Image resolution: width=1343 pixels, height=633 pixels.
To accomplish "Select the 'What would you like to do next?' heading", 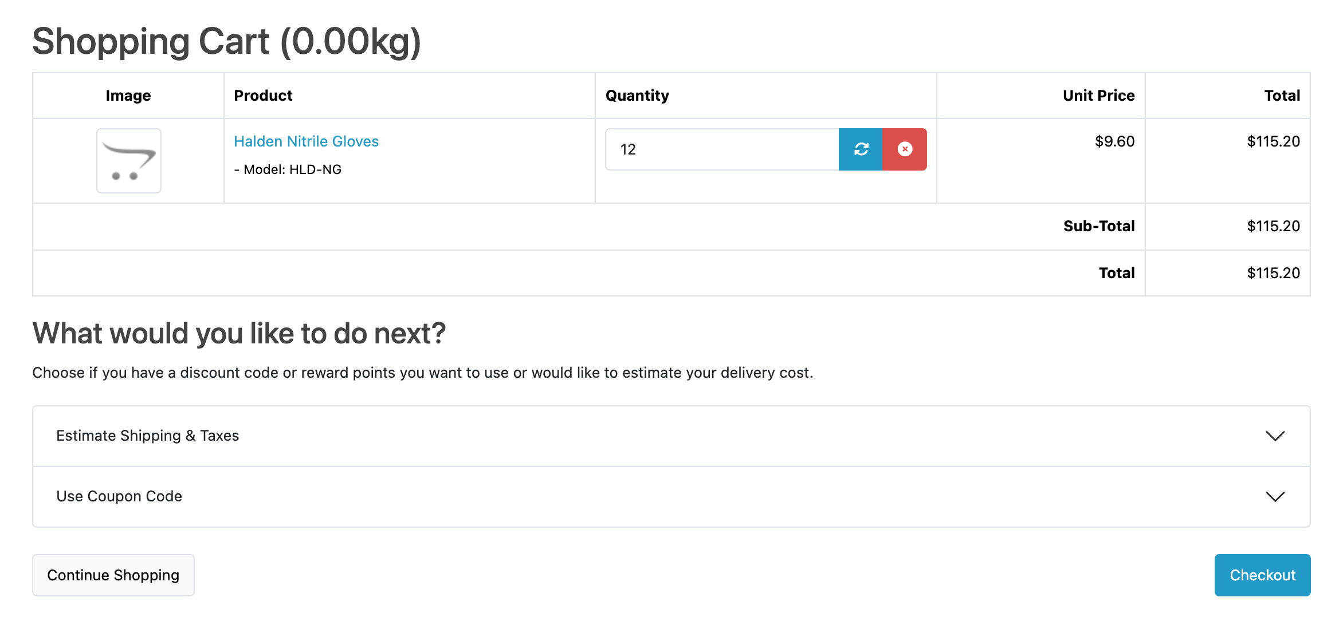I will click(x=239, y=333).
